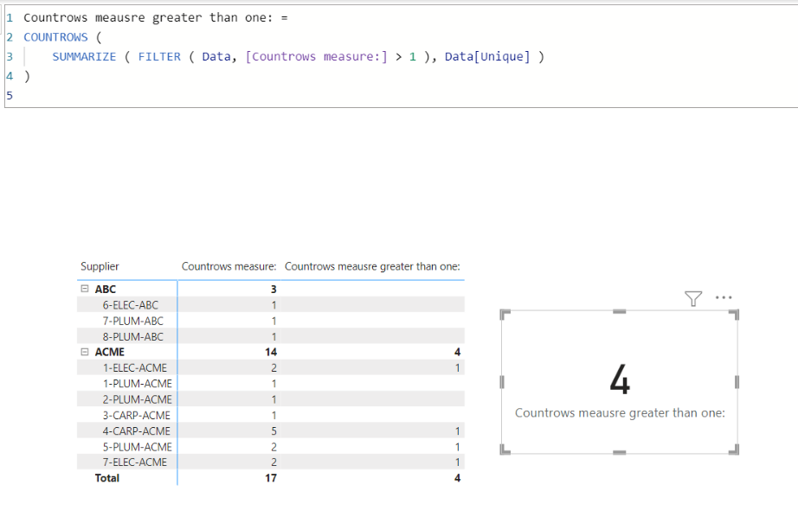Sort by the Supplier column header

pyautogui.click(x=100, y=266)
